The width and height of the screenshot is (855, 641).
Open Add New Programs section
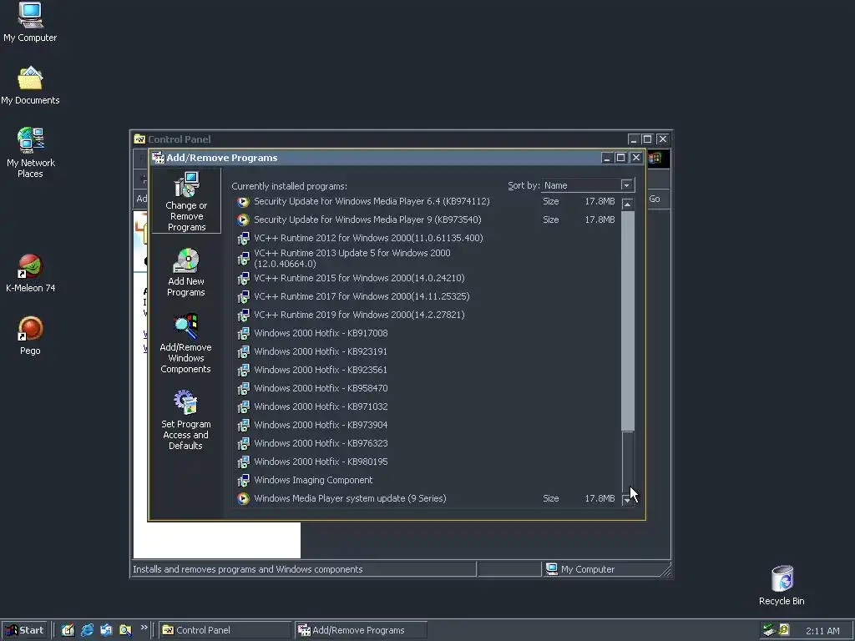[x=186, y=273]
